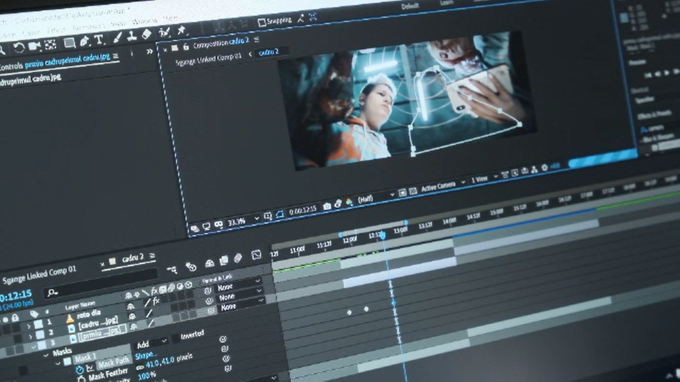This screenshot has width=680, height=382.
Task: Click the Mask 1 color swatch
Action: (x=67, y=361)
